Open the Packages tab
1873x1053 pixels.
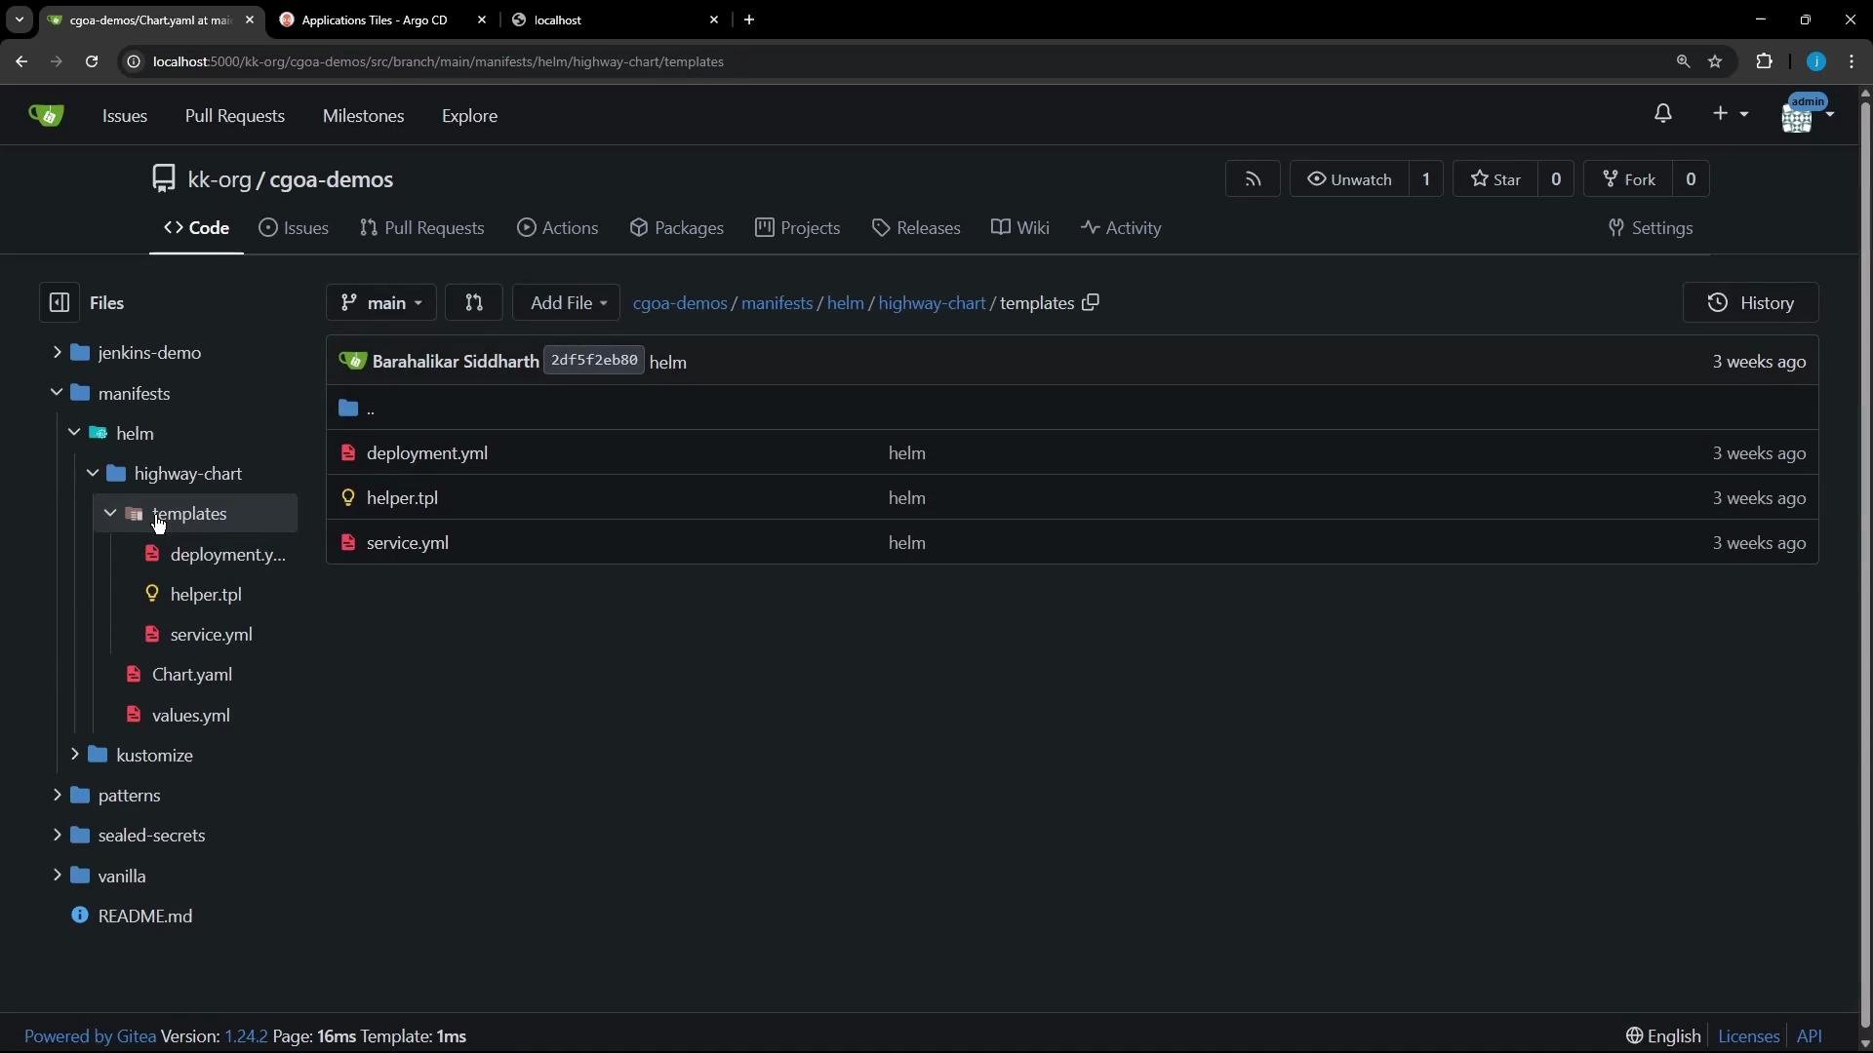[x=677, y=228]
